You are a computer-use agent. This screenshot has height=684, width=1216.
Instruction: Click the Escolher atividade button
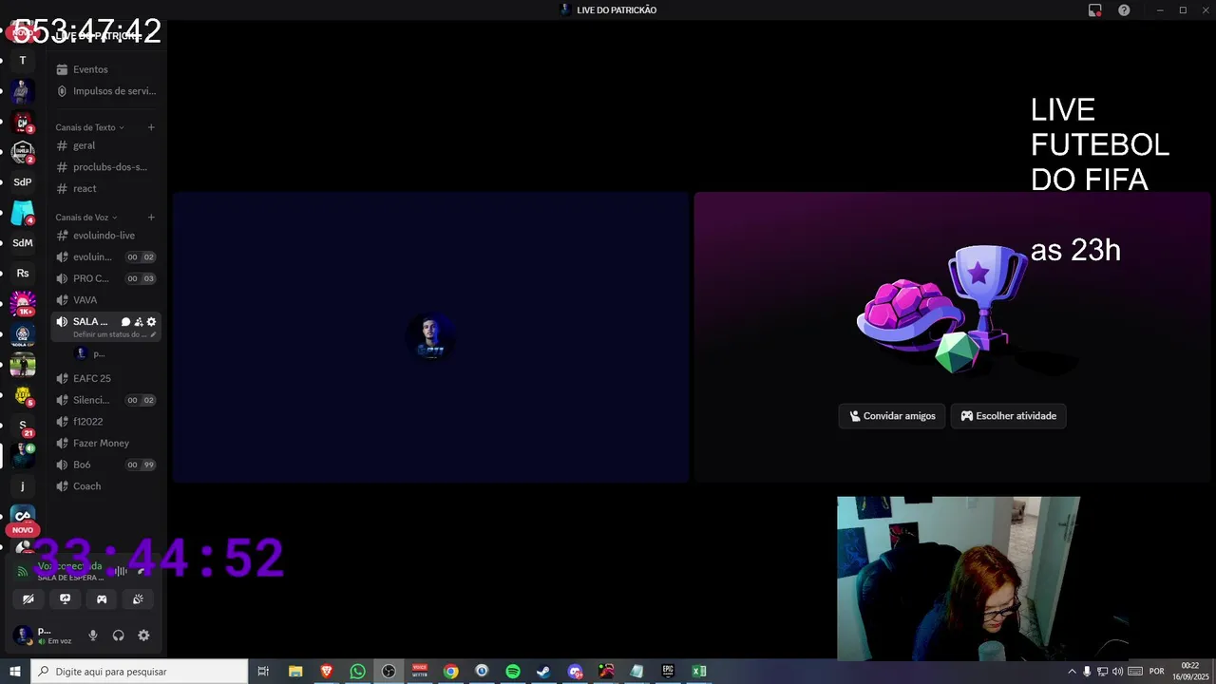1008,416
